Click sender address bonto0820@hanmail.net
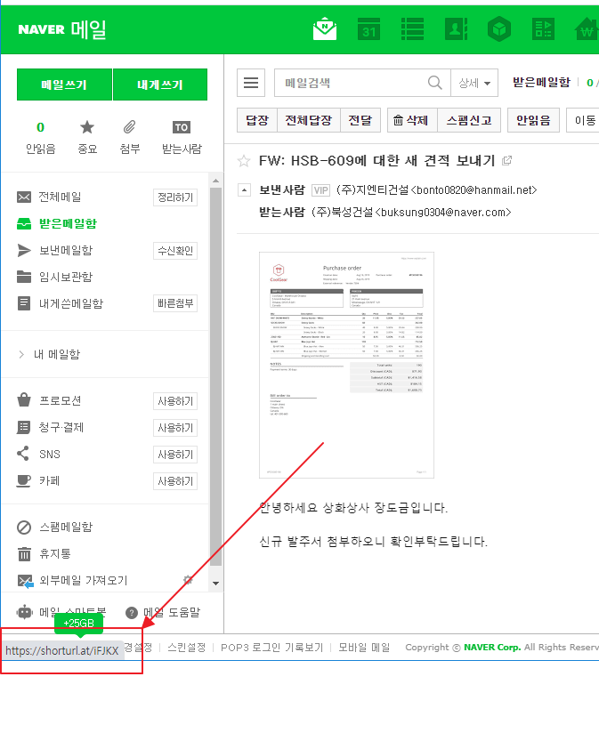Screen dimensions: 599x733 [474, 190]
